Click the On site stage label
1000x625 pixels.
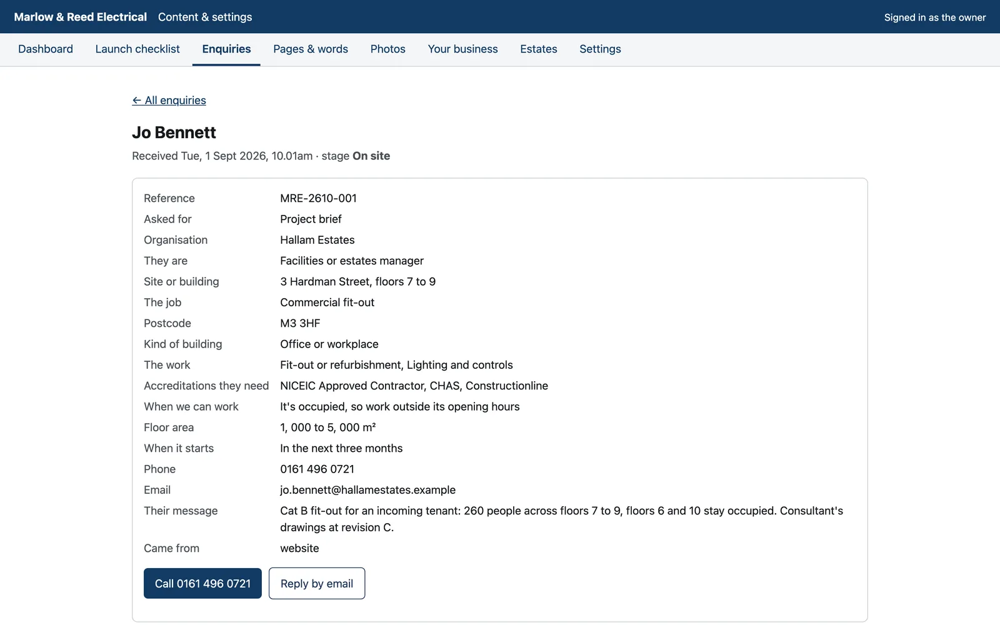pyautogui.click(x=371, y=156)
